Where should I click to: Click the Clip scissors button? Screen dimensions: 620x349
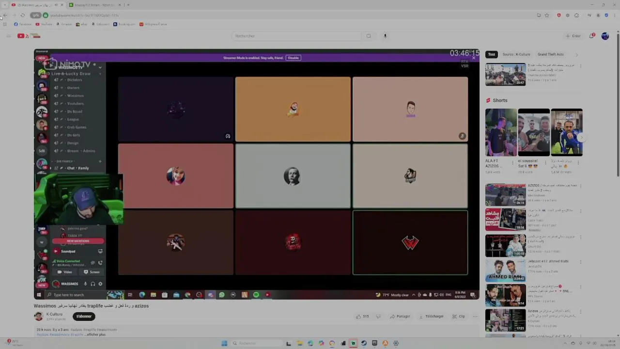(459, 317)
